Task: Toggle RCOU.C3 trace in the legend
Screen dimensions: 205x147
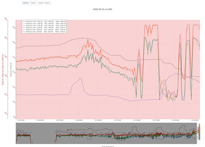Action: (44, 25)
